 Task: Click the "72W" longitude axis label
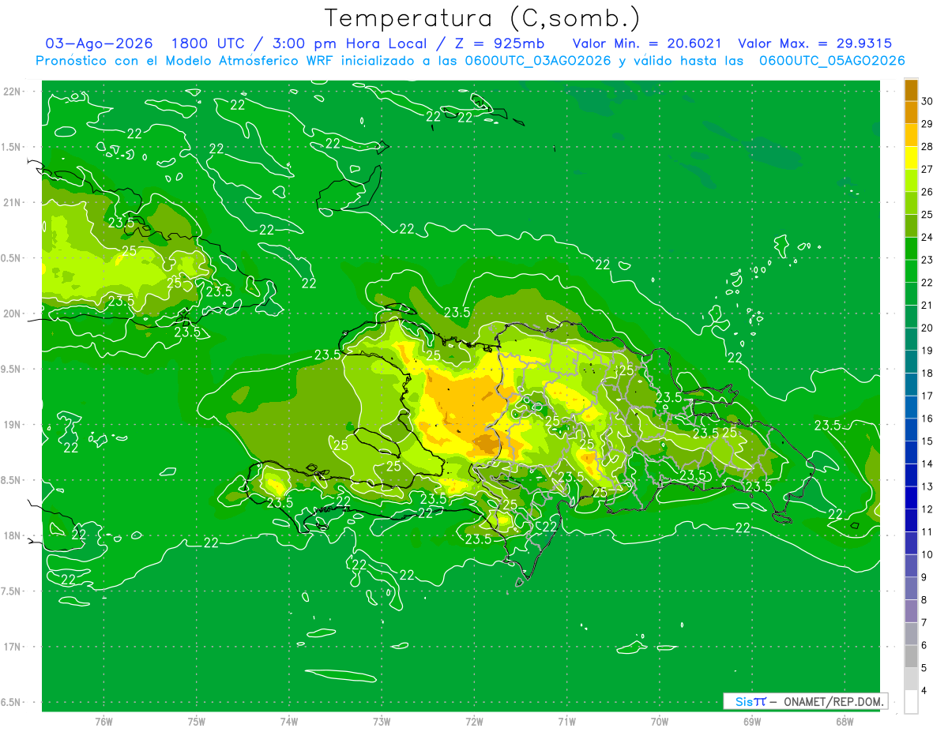pos(474,722)
